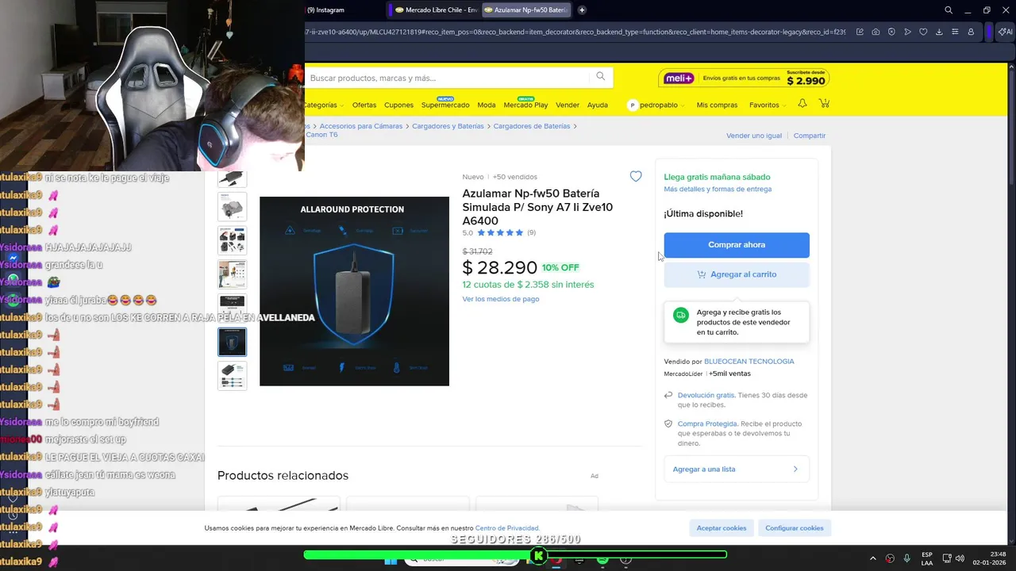This screenshot has width=1016, height=571.
Task: Open Mis compras
Action: click(717, 105)
